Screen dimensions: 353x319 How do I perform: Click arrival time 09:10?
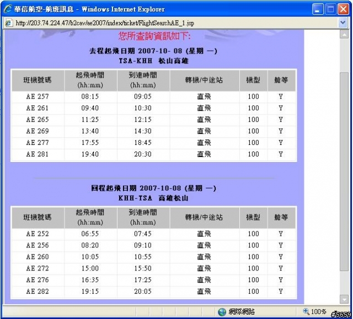tap(143, 245)
